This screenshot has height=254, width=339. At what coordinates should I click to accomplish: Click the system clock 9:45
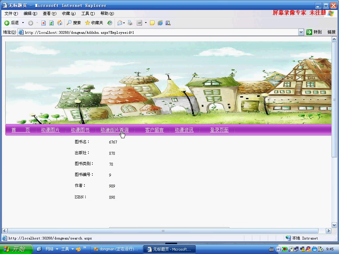[x=330, y=249]
